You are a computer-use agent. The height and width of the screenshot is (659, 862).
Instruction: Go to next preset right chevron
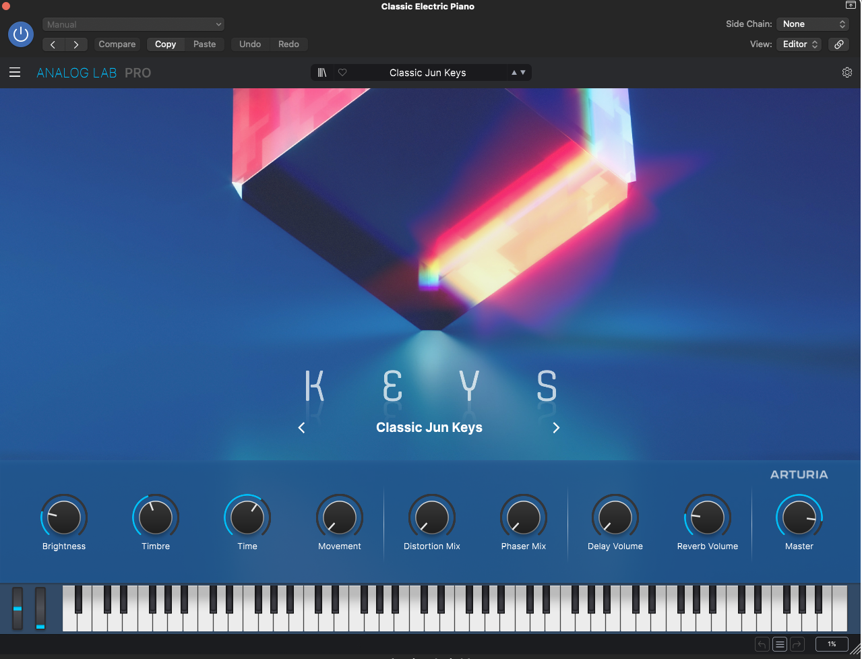coord(556,428)
